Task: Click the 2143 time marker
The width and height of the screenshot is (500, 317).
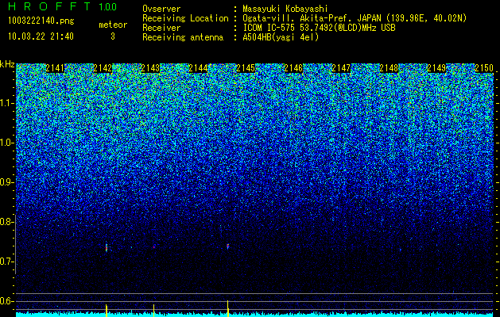Action: click(150, 68)
